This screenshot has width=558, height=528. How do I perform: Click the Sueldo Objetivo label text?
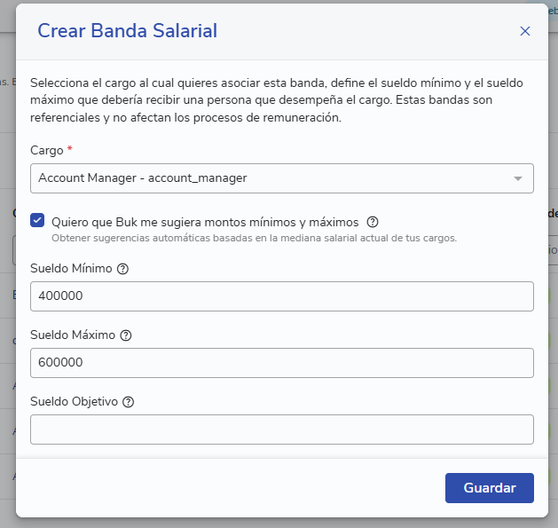pyautogui.click(x=74, y=401)
